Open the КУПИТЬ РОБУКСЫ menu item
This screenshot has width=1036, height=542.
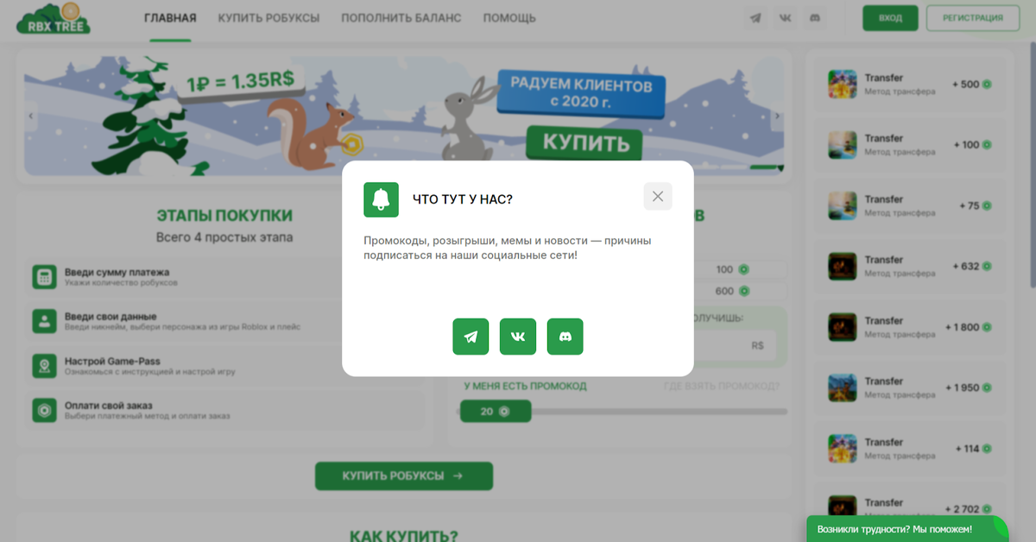pyautogui.click(x=268, y=18)
